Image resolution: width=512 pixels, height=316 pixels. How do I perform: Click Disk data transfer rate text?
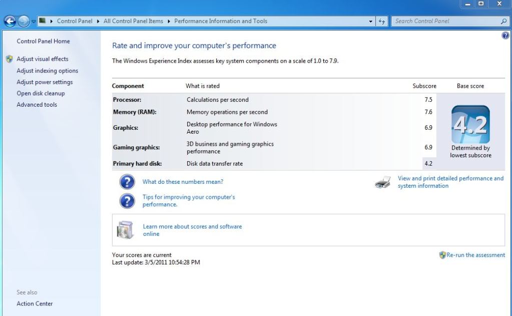pyautogui.click(x=215, y=164)
